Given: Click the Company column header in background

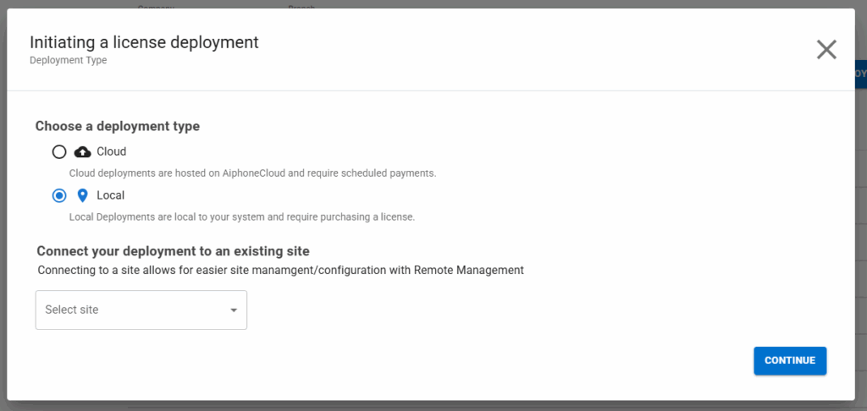Looking at the screenshot, I should pyautogui.click(x=156, y=6).
